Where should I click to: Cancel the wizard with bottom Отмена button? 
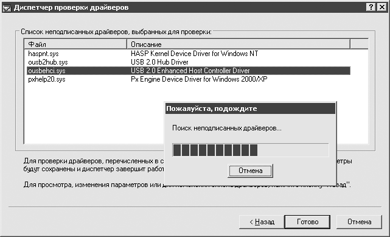coord(359,222)
